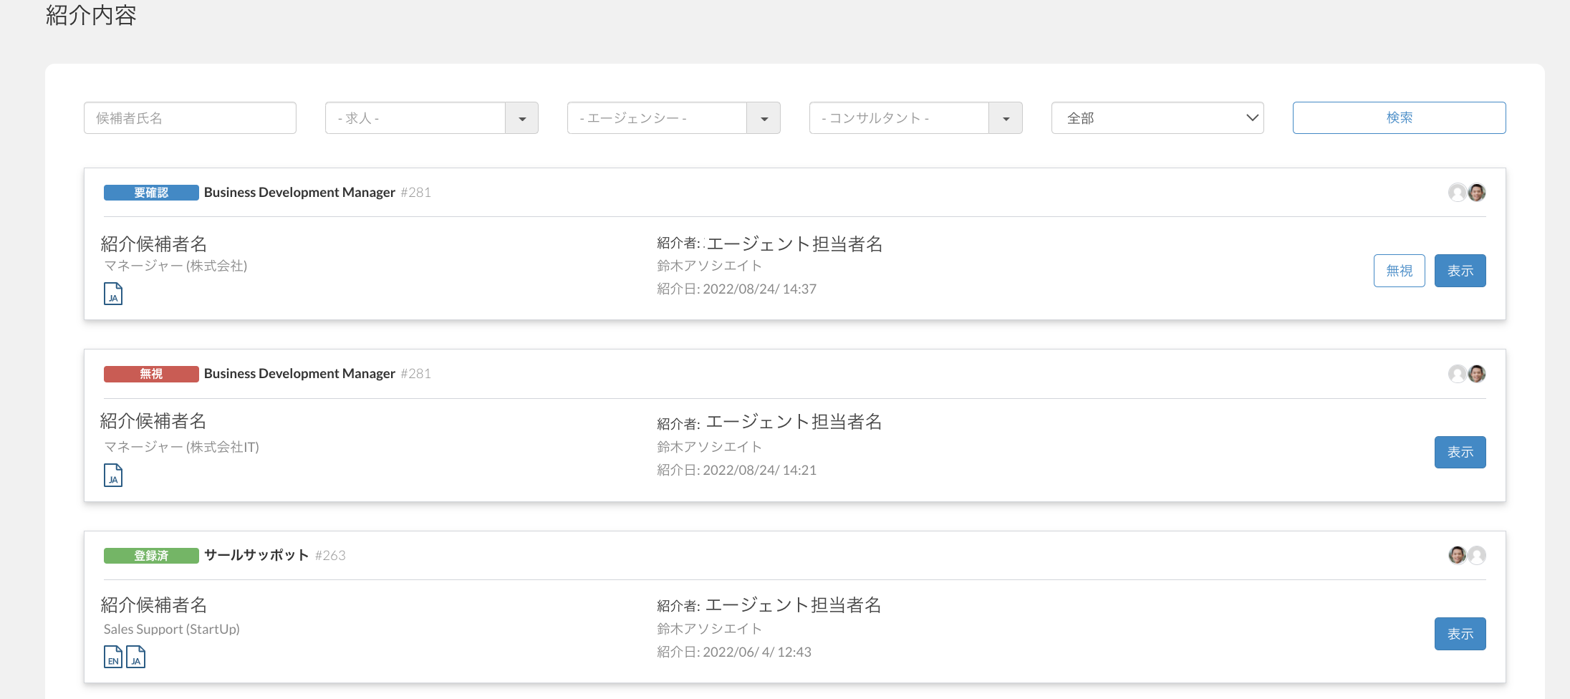Open EN resume for Sales Support candidate

click(113, 657)
